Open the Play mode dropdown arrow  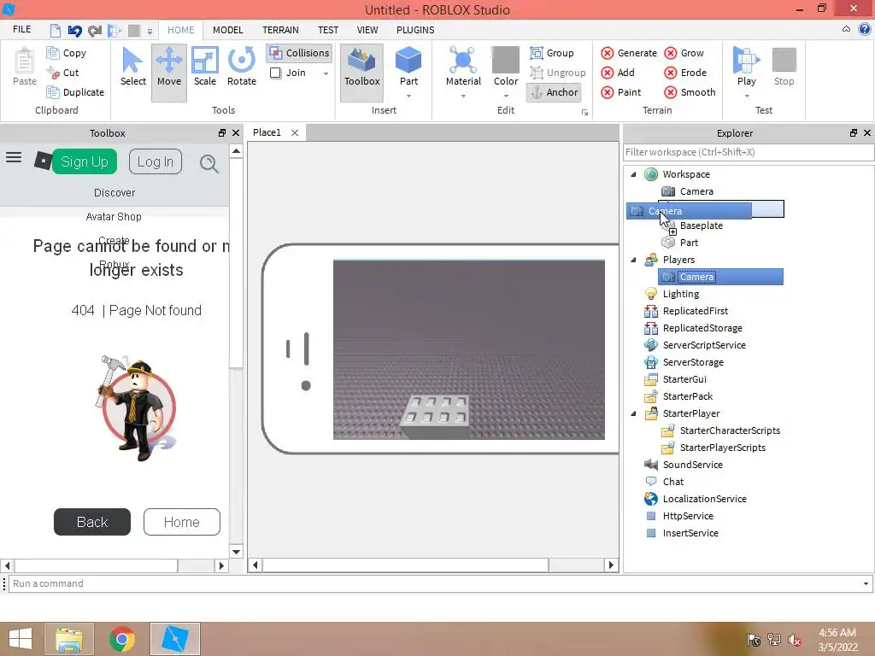coord(746,96)
